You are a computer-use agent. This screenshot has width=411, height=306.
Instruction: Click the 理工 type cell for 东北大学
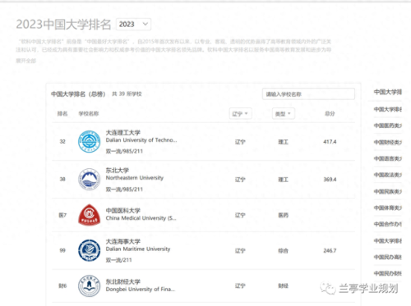[283, 180]
